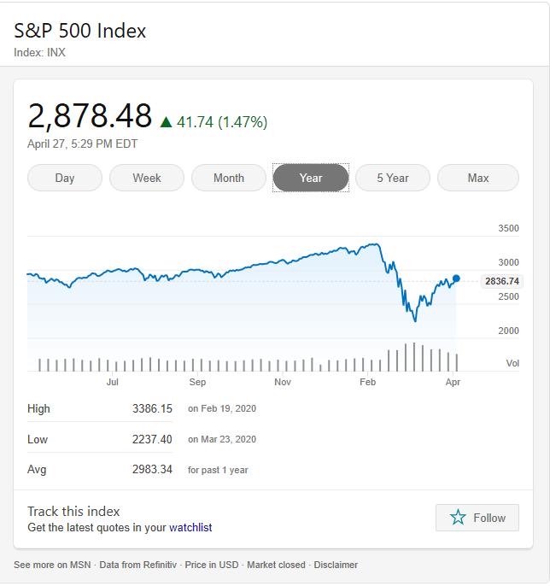Click the current price 2,878.48
Screen dimensions: 550x586
click(90, 116)
